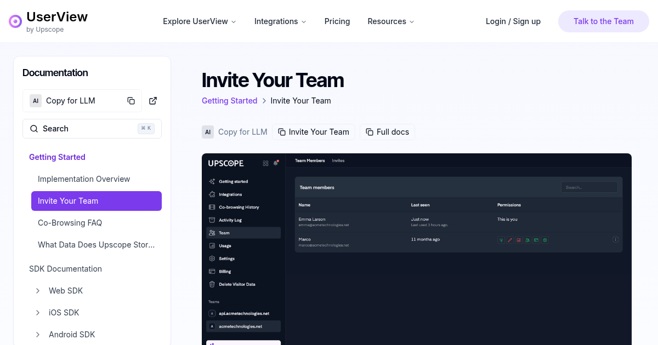The image size is (658, 345).
Task: Go to the Pricing page
Action: click(x=337, y=21)
